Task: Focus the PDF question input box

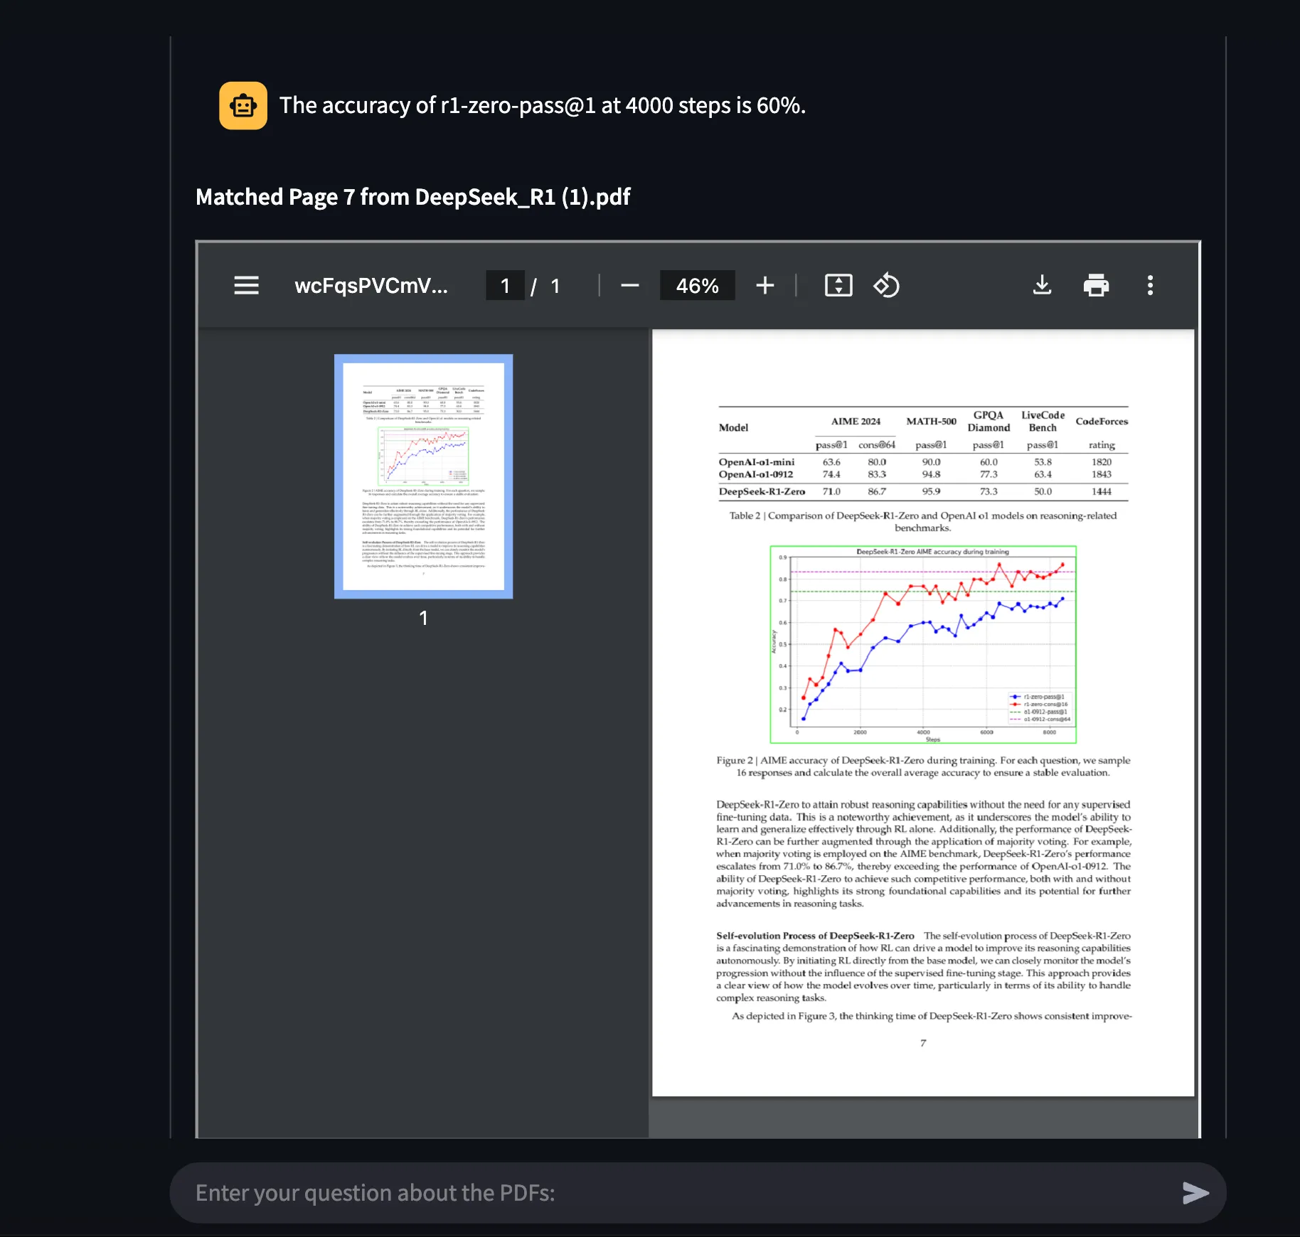Action: [x=668, y=1193]
